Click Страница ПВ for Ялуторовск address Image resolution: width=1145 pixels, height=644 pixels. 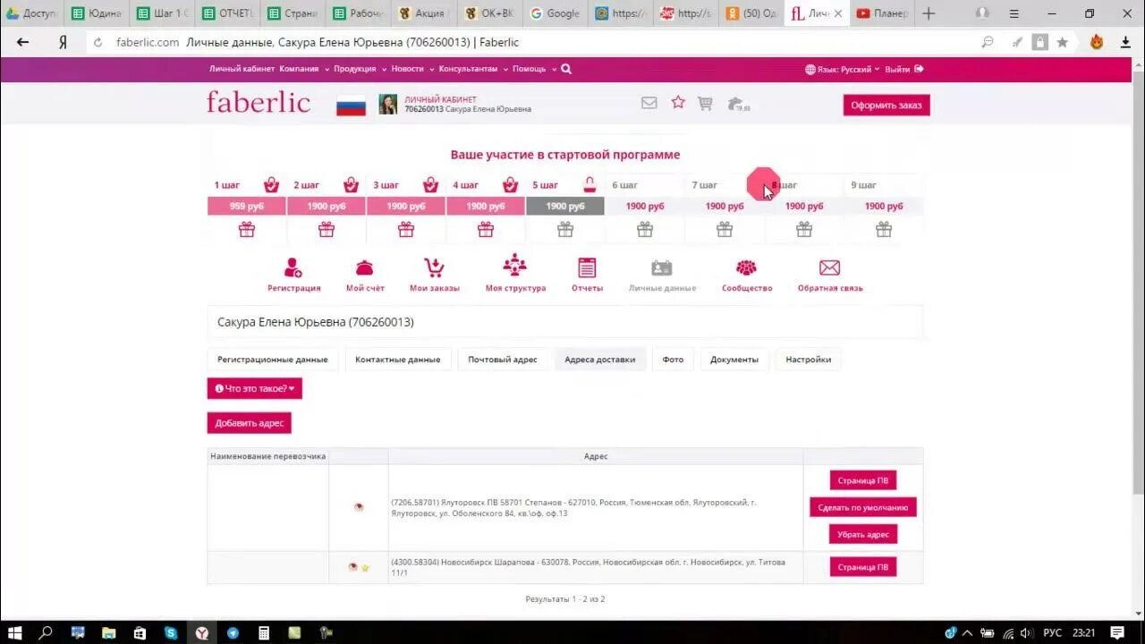click(863, 480)
